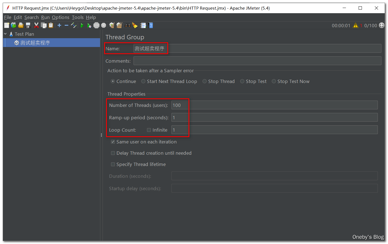Click Start no pauses icon
388x244 pixels.
(x=89, y=25)
